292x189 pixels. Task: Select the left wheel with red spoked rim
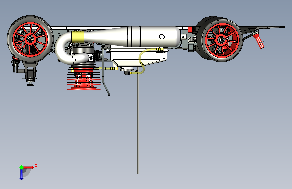pyautogui.click(x=30, y=39)
